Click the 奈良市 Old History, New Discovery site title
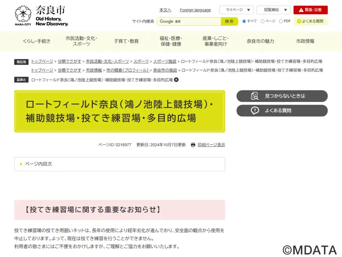Screen dimensions: 342x257 (x=52, y=16)
